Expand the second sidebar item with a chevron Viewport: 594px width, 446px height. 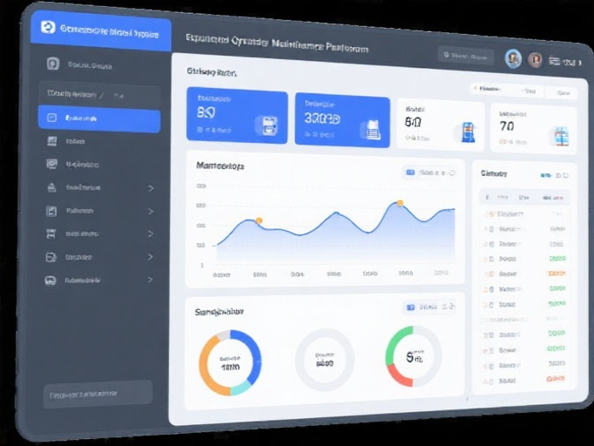tap(151, 211)
